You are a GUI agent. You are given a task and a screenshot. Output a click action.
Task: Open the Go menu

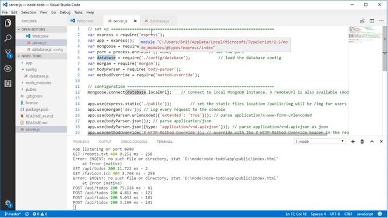tap(53, 12)
